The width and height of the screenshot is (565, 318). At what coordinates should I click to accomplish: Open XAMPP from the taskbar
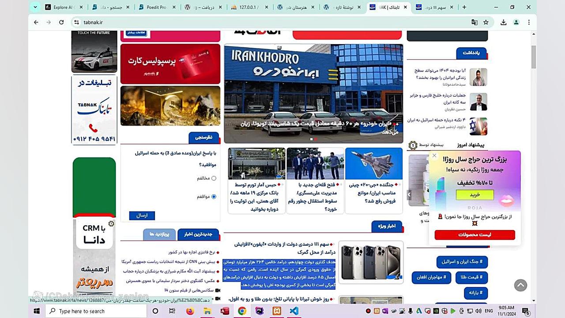click(277, 311)
